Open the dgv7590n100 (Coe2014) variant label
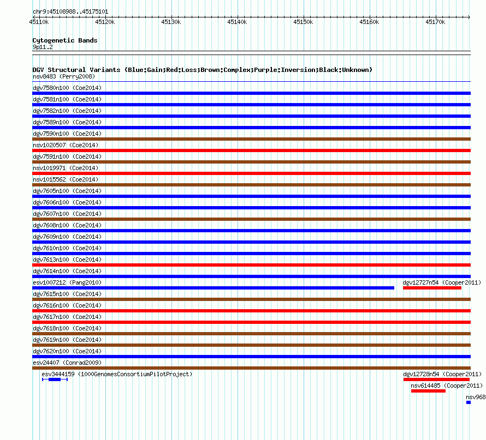 click(67, 134)
